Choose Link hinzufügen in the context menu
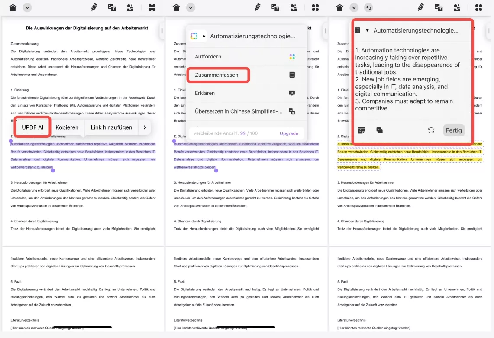This screenshot has width=494, height=338. pyautogui.click(x=111, y=127)
